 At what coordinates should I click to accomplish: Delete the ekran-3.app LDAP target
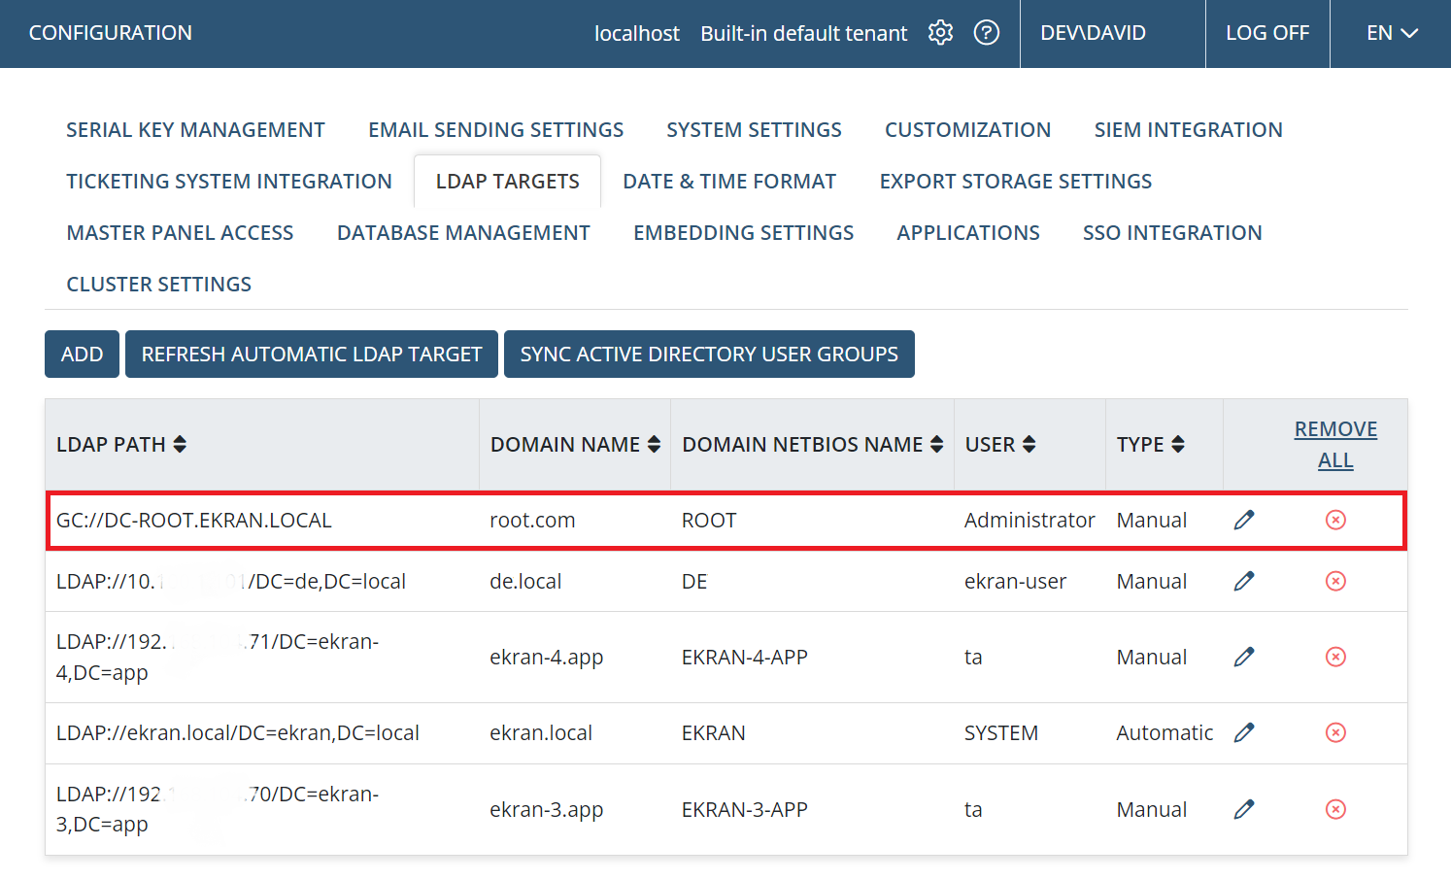1335,809
